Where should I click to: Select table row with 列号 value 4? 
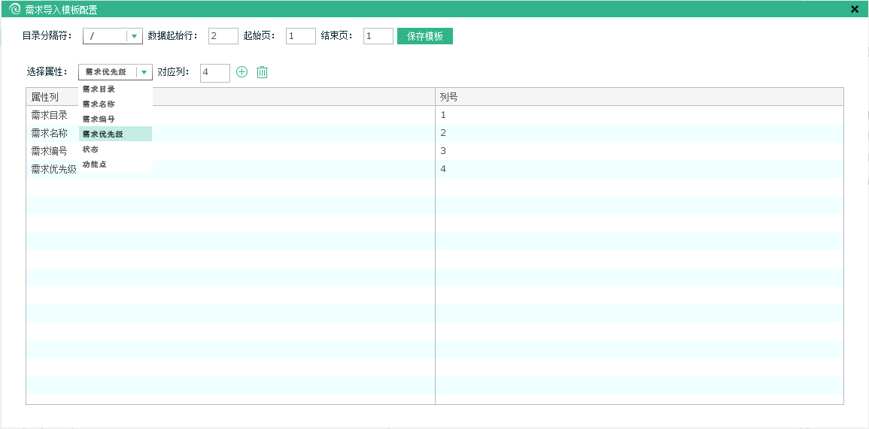point(639,169)
